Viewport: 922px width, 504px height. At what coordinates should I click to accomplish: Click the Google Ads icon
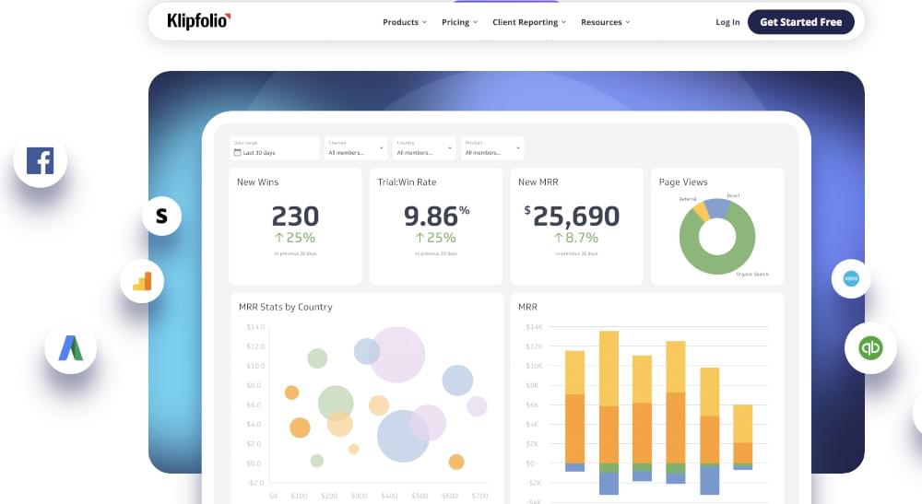coord(71,347)
